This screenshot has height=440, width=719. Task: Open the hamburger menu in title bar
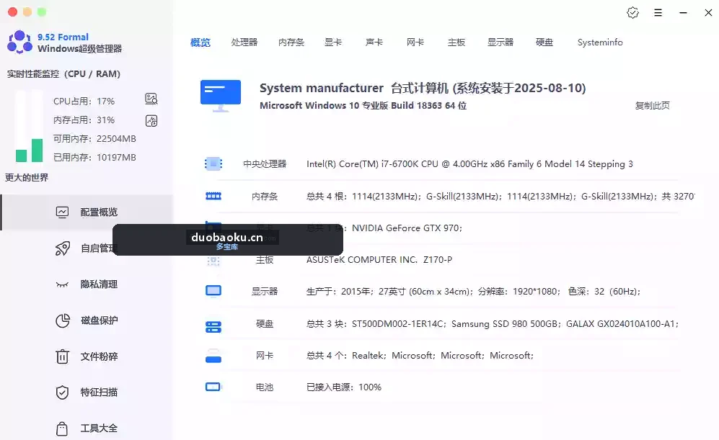[x=658, y=13]
